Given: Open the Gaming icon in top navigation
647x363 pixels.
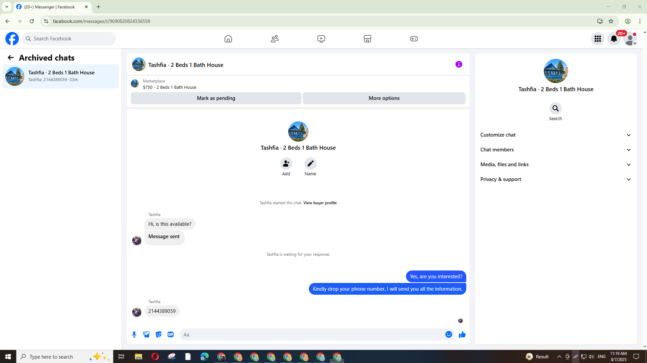Looking at the screenshot, I should click(414, 39).
